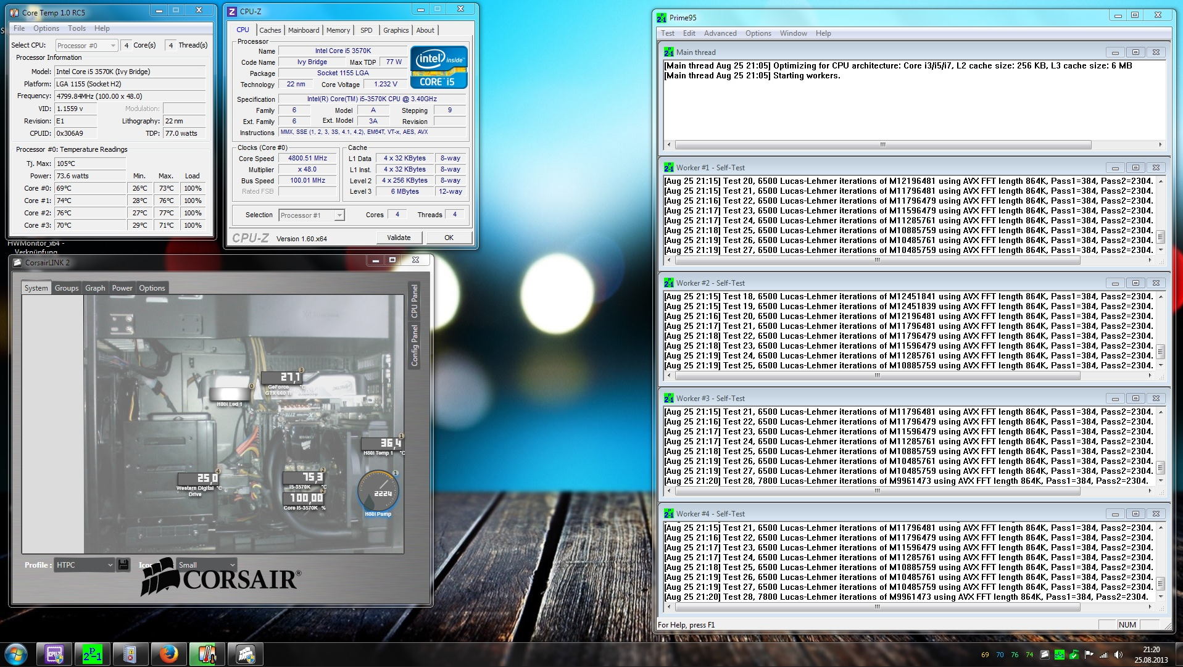Click Worker #1 vertical scrollbar down arrow
Image resolution: width=1183 pixels, height=667 pixels.
(x=1161, y=250)
